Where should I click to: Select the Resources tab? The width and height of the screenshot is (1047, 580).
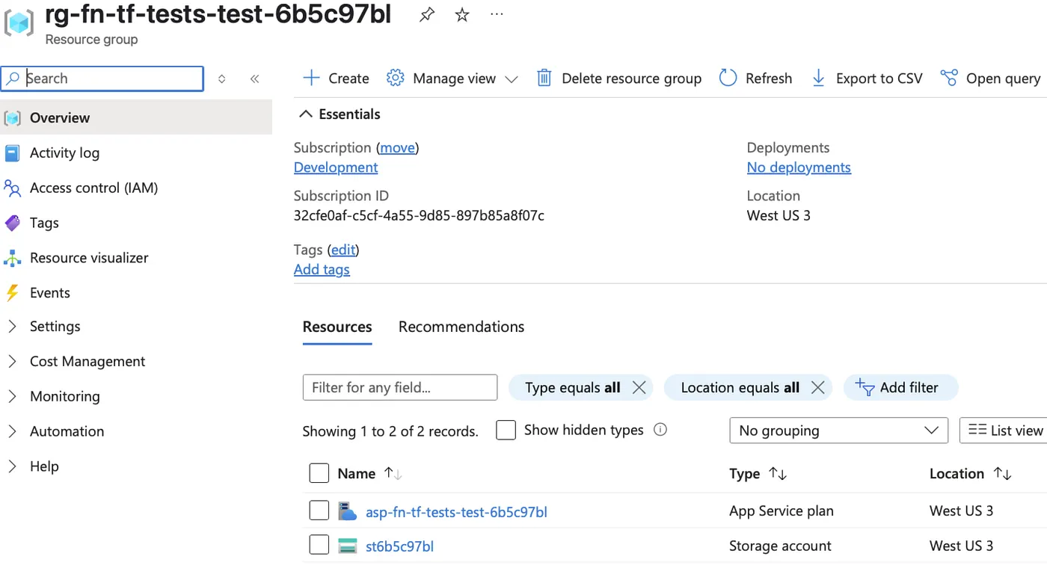coord(337,327)
